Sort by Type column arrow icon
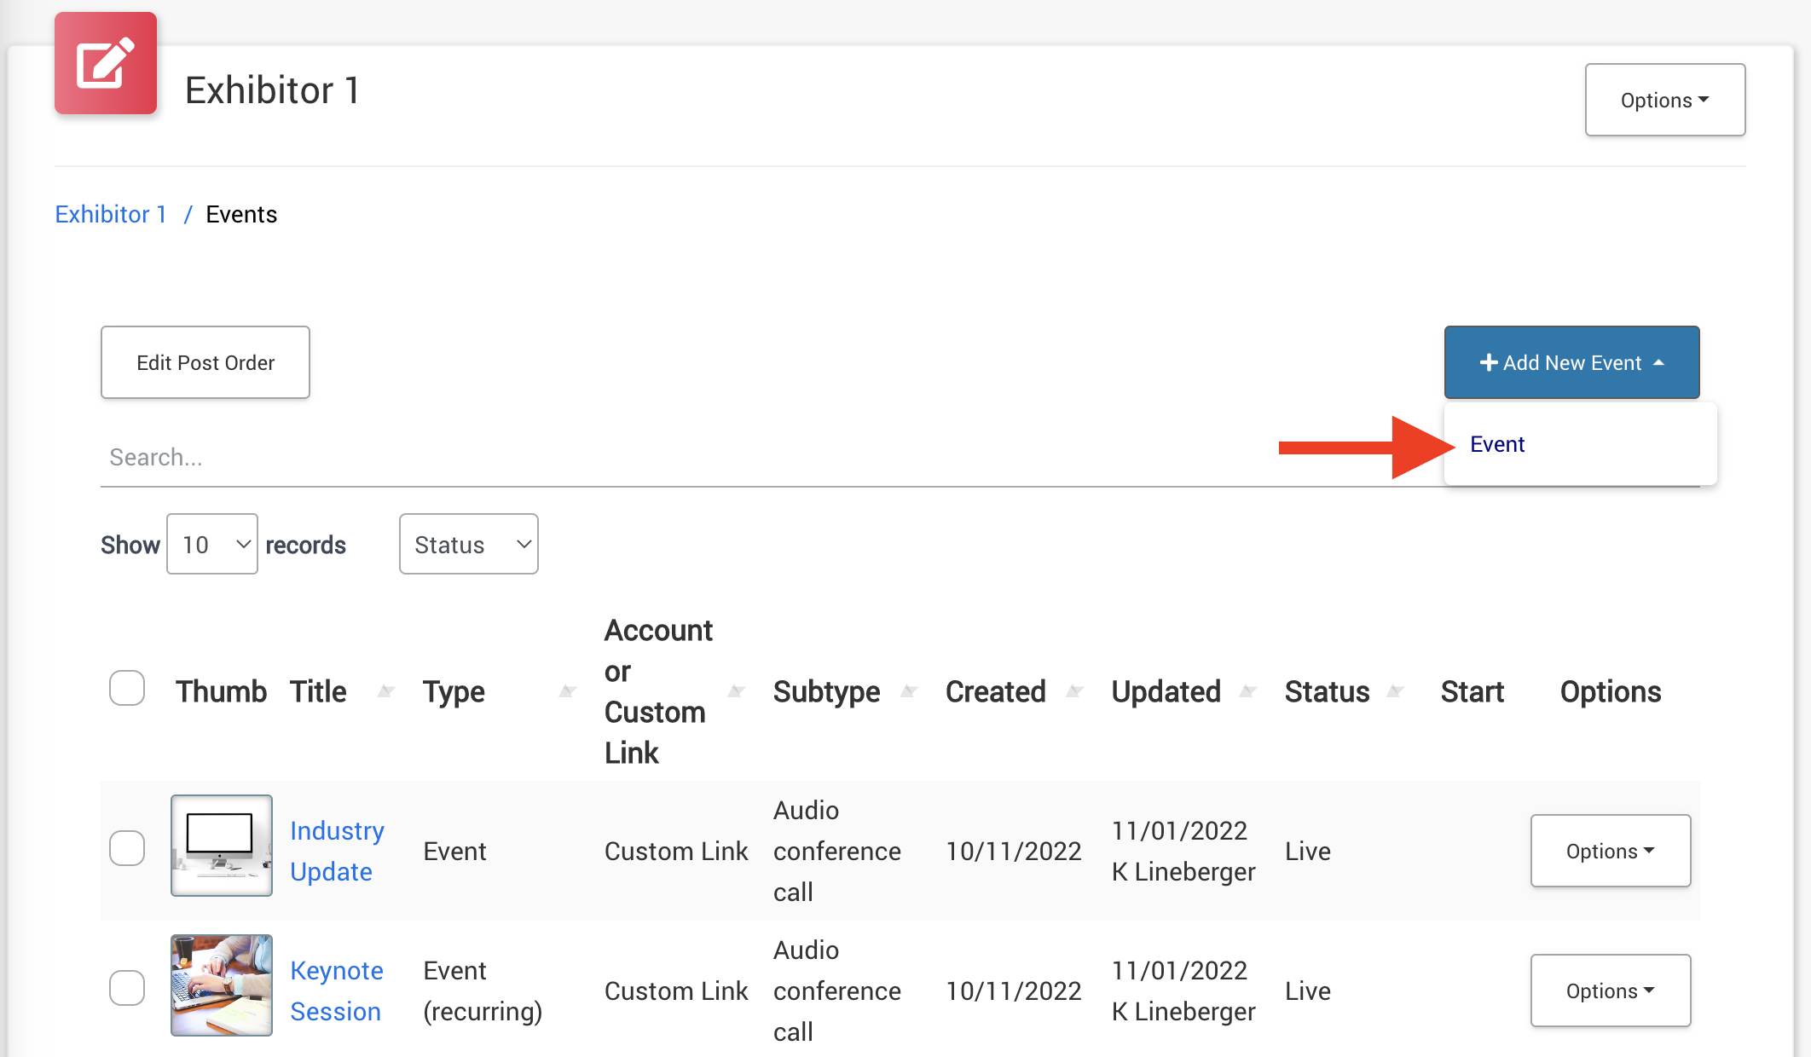 coord(567,691)
